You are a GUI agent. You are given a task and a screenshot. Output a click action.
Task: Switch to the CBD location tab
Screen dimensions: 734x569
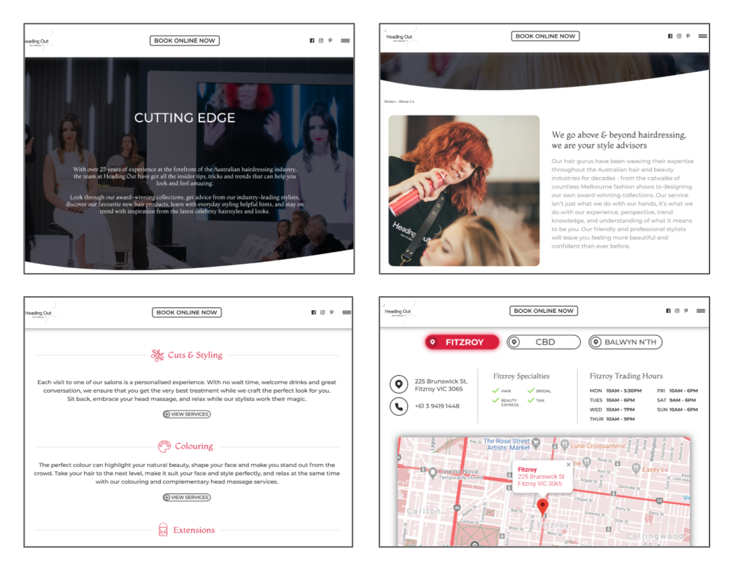pos(544,342)
